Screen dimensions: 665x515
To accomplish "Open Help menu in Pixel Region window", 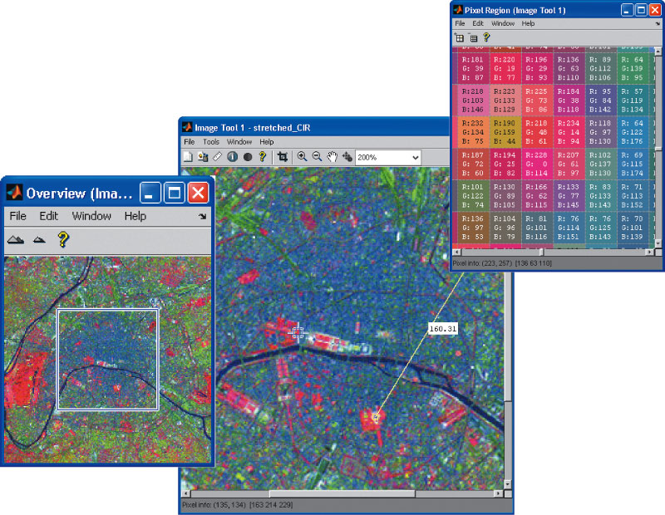I will click(528, 23).
